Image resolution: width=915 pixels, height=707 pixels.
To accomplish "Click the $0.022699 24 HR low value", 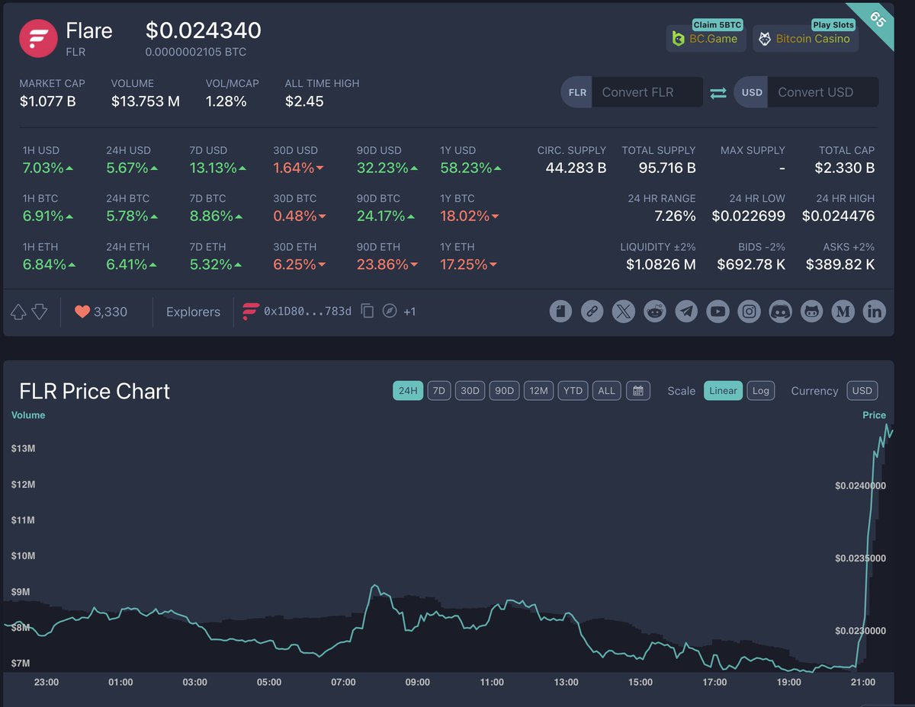I will click(748, 216).
